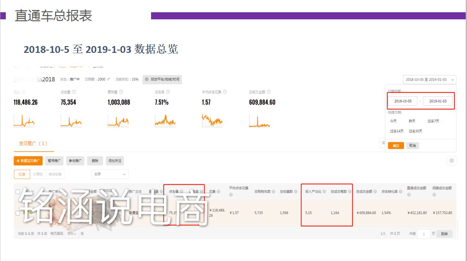Choose quick date 过去14天
This screenshot has width=467, height=261.
(x=397, y=131)
